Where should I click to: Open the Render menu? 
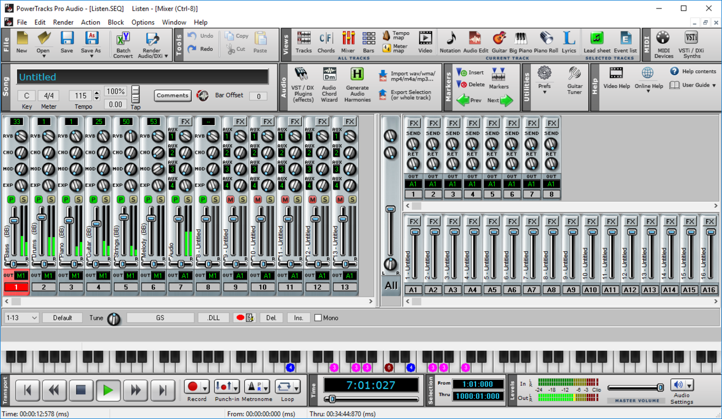tap(63, 23)
